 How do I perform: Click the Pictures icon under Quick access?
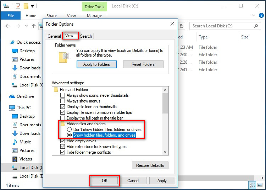[x=15, y=59]
